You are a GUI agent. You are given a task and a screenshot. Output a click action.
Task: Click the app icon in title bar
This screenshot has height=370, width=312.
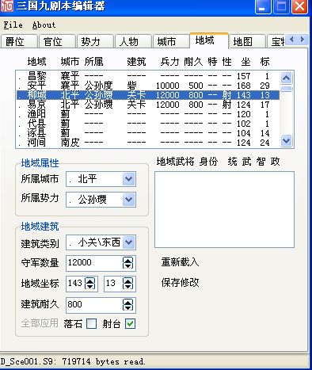tap(6, 6)
